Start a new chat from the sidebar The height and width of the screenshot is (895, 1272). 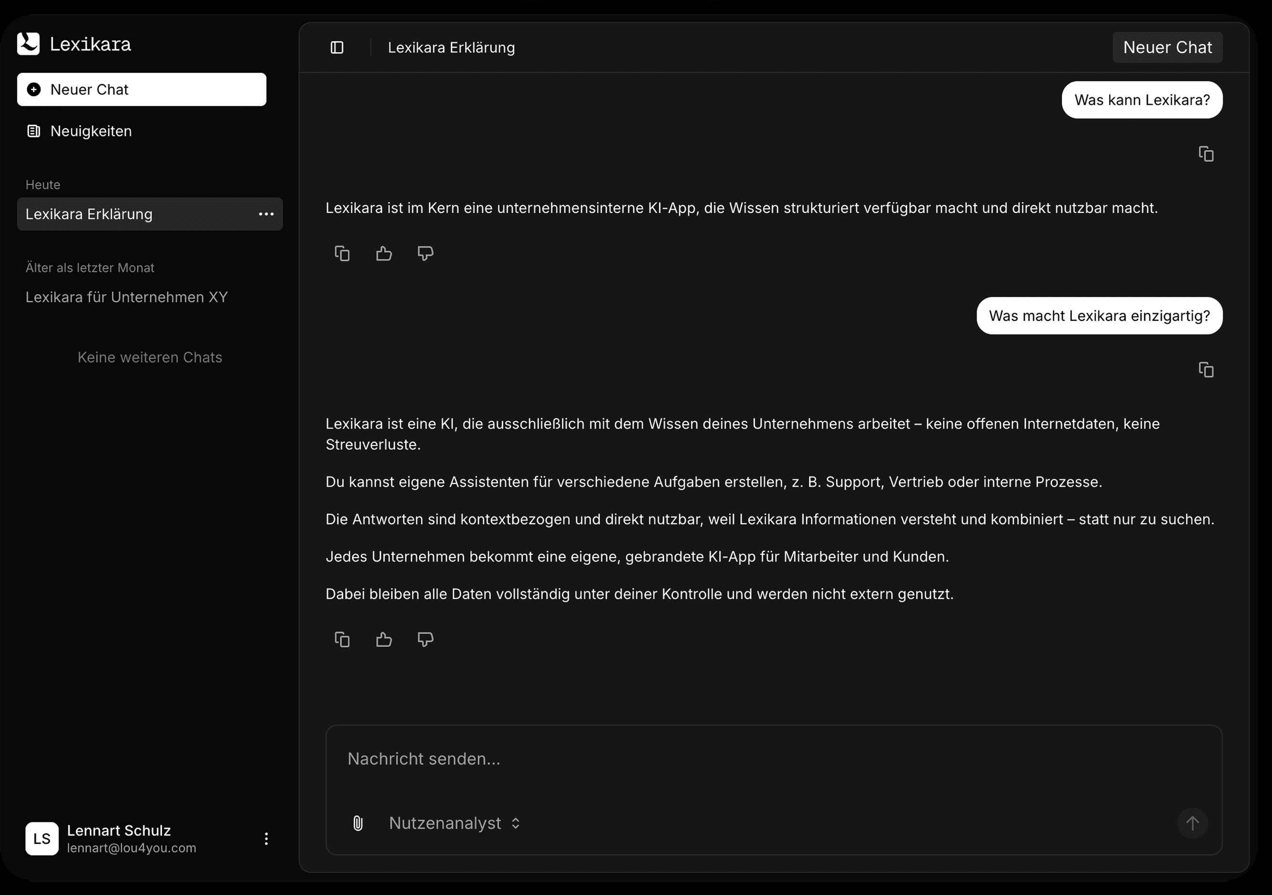pyautogui.click(x=142, y=89)
